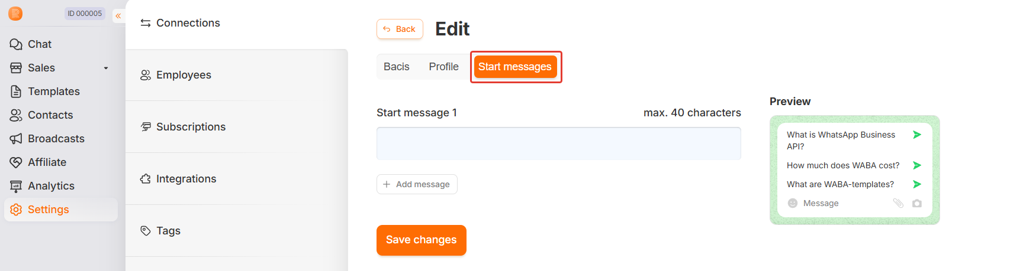Select Settings in the sidebar
The height and width of the screenshot is (271, 1023).
pyautogui.click(x=48, y=210)
